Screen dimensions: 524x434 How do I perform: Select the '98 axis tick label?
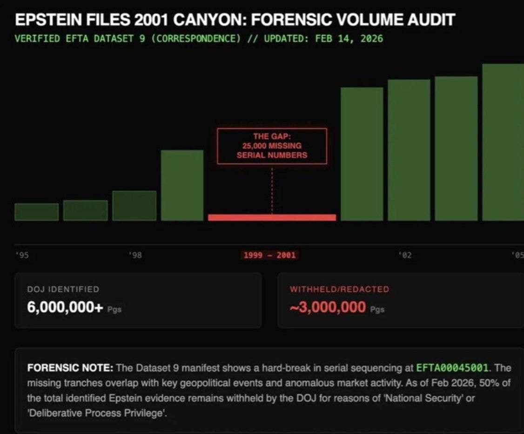coord(135,255)
